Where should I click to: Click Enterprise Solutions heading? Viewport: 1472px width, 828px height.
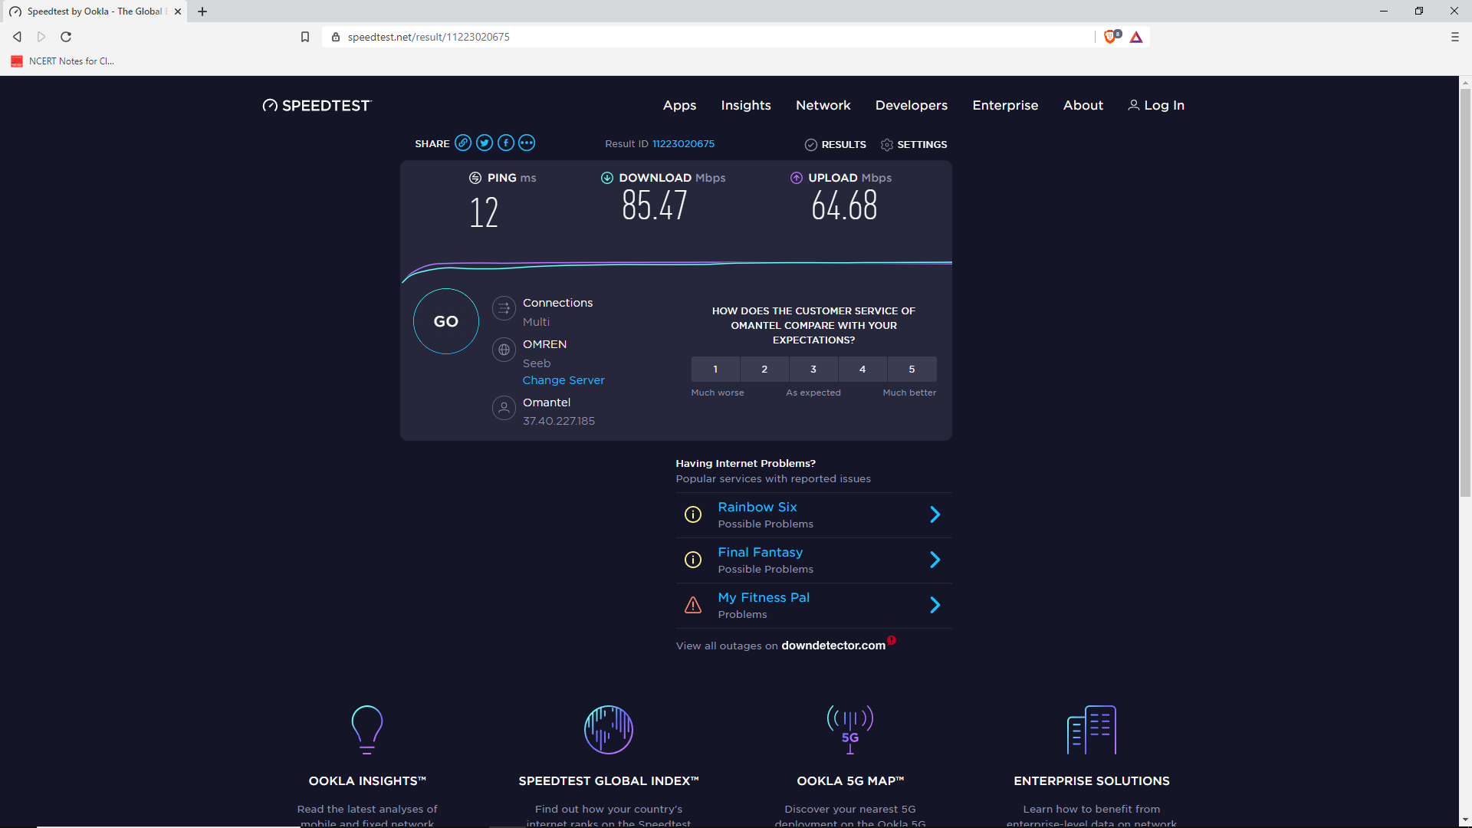[x=1092, y=781]
